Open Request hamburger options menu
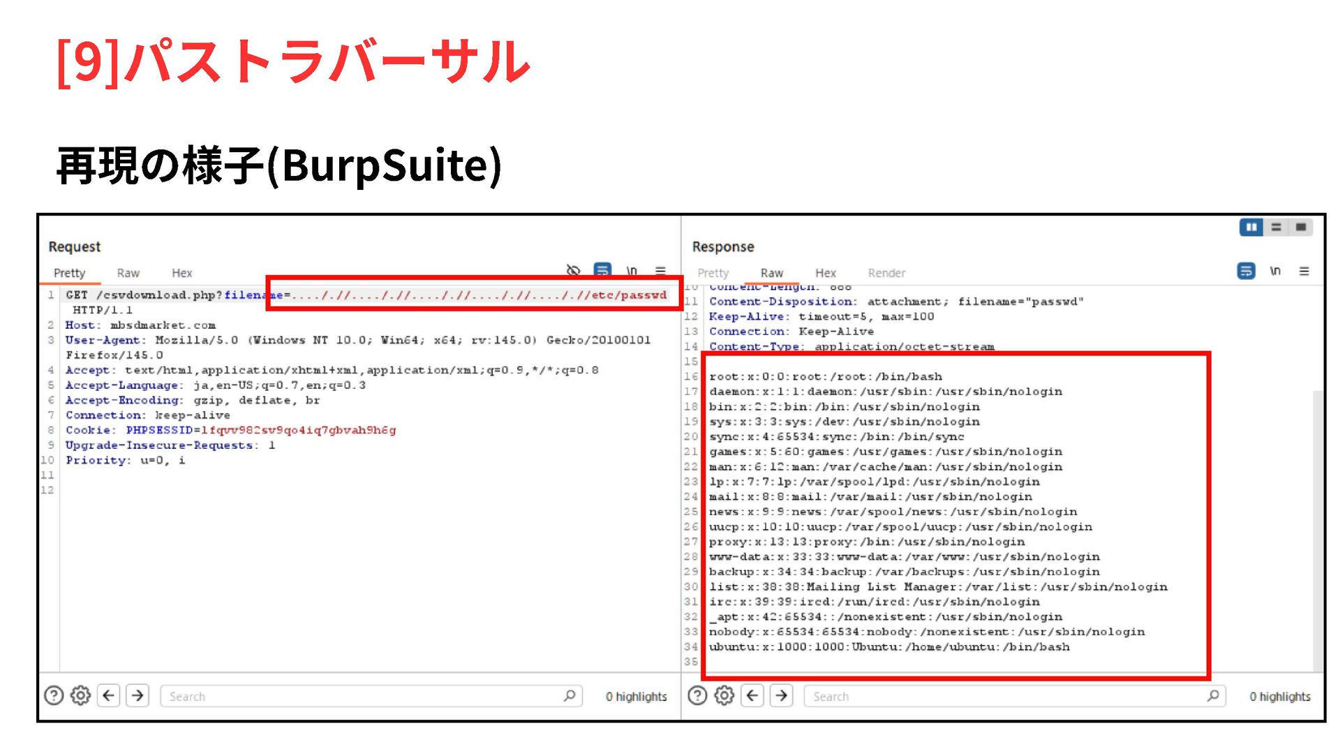1340x754 pixels. click(660, 271)
